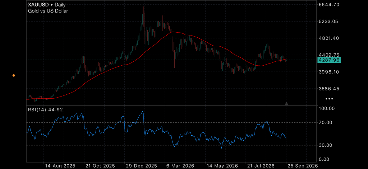Click the 21 Jul 2026 date label

tap(260, 166)
